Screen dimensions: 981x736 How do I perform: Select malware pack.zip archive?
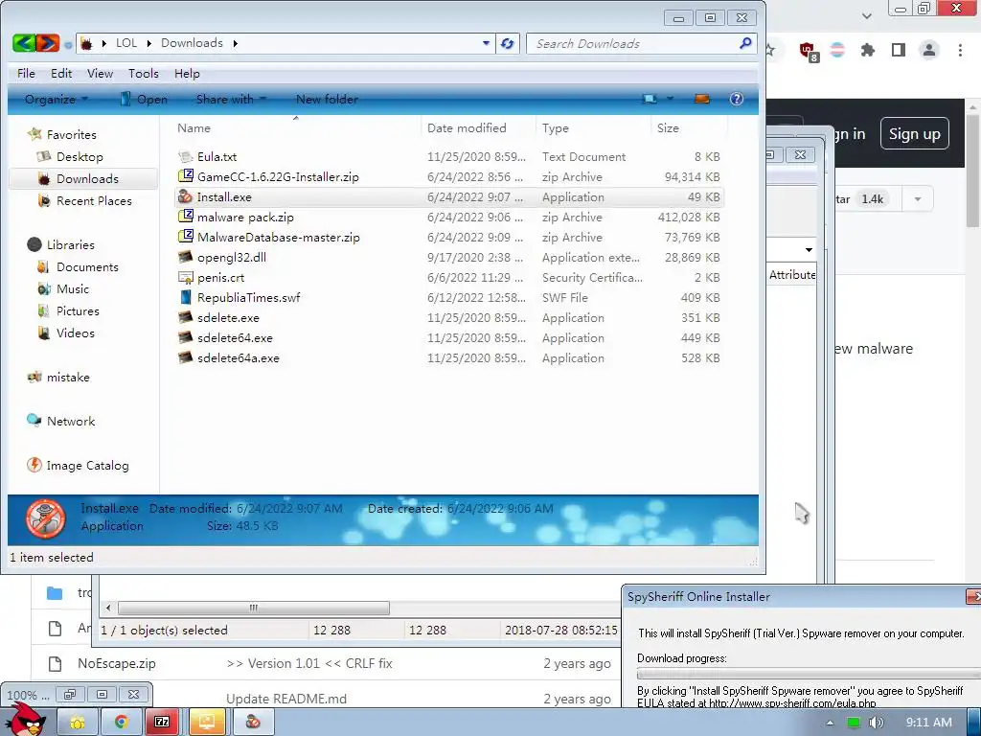click(x=245, y=218)
